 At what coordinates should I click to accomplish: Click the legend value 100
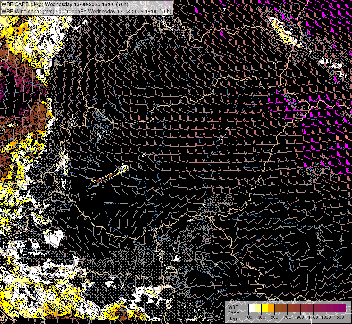coord(248,317)
